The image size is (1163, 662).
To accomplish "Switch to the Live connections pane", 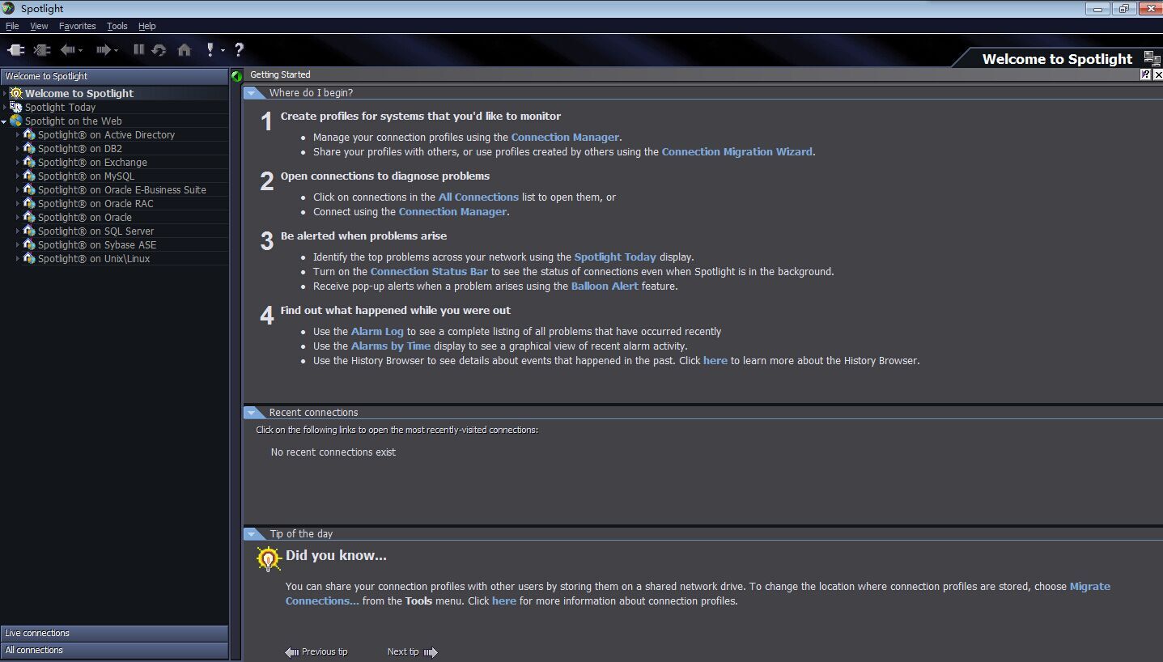I will coord(115,633).
